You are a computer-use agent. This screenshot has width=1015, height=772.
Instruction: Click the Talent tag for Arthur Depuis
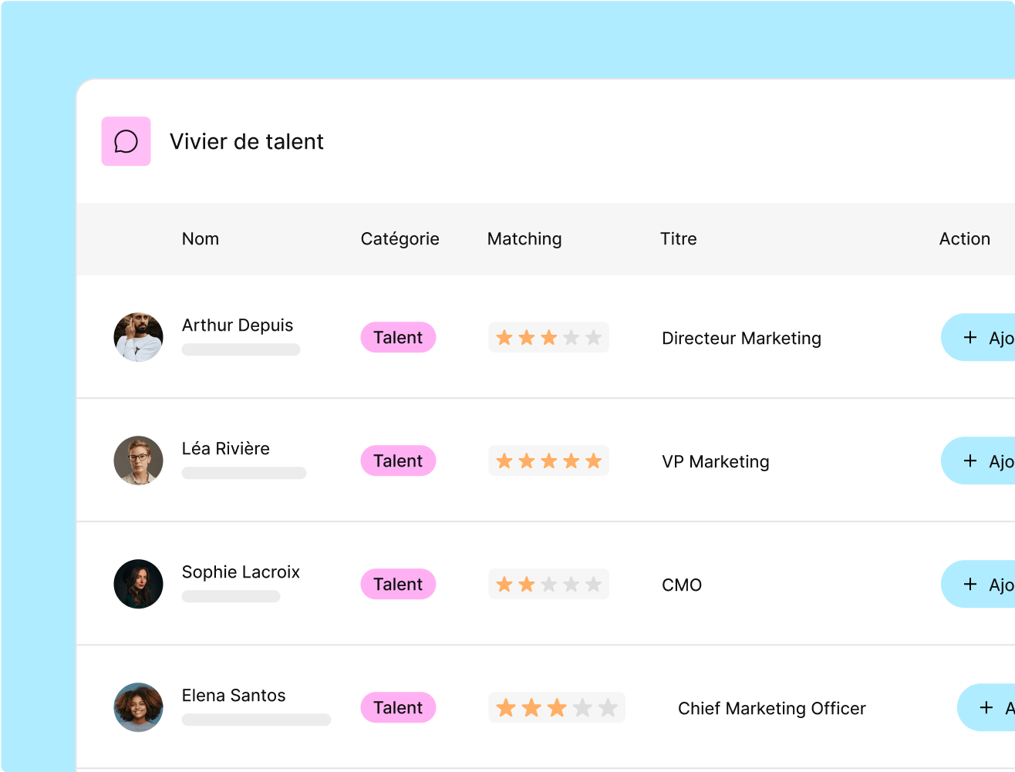coord(398,338)
